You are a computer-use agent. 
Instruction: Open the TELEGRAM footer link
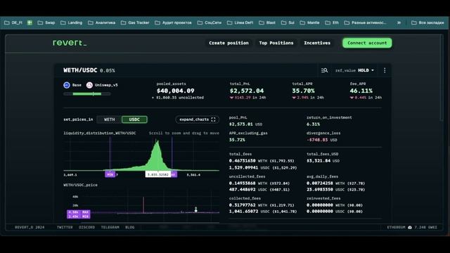110,227
